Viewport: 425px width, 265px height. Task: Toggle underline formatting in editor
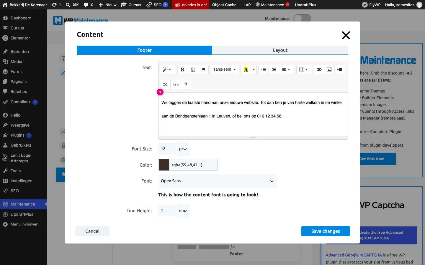193,69
